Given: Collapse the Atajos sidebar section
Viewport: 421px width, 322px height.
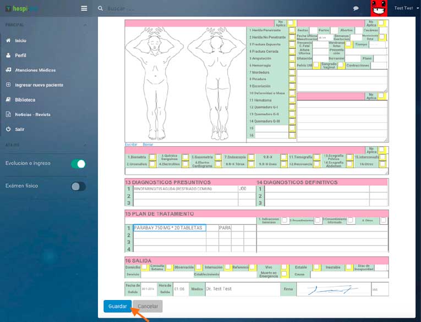Looking at the screenshot, I should click(x=85, y=145).
